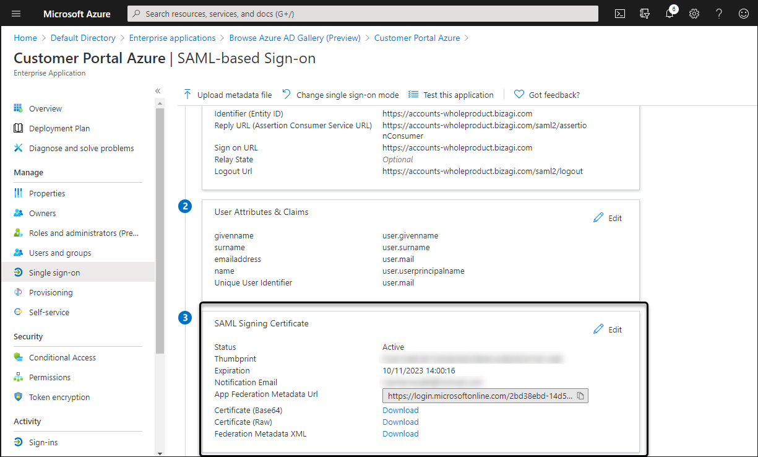Click the Token encryption icon
The width and height of the screenshot is (758, 457).
tap(18, 397)
